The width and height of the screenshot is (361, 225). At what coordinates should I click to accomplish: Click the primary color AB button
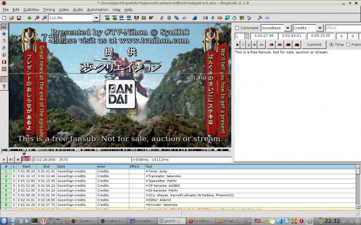coord(271,45)
